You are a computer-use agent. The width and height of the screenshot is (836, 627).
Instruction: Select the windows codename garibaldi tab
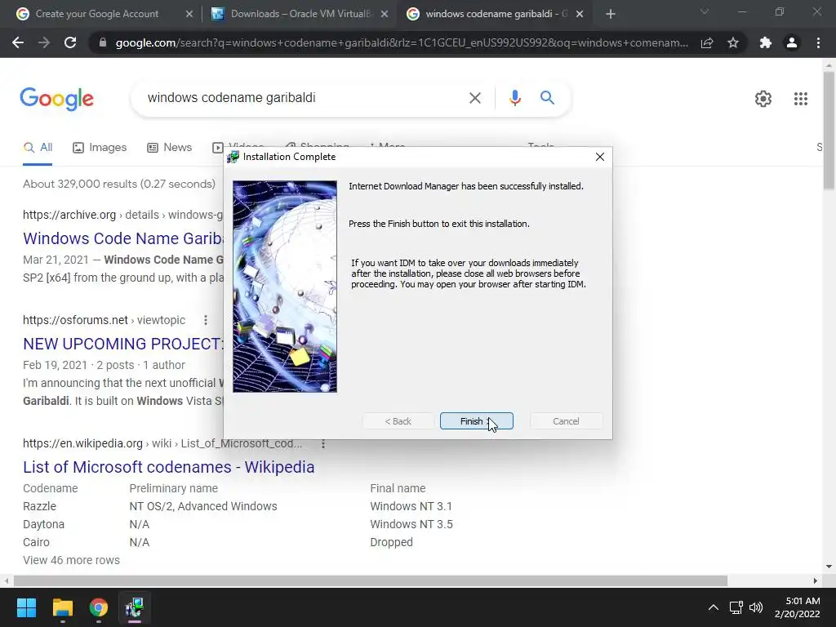[496, 14]
